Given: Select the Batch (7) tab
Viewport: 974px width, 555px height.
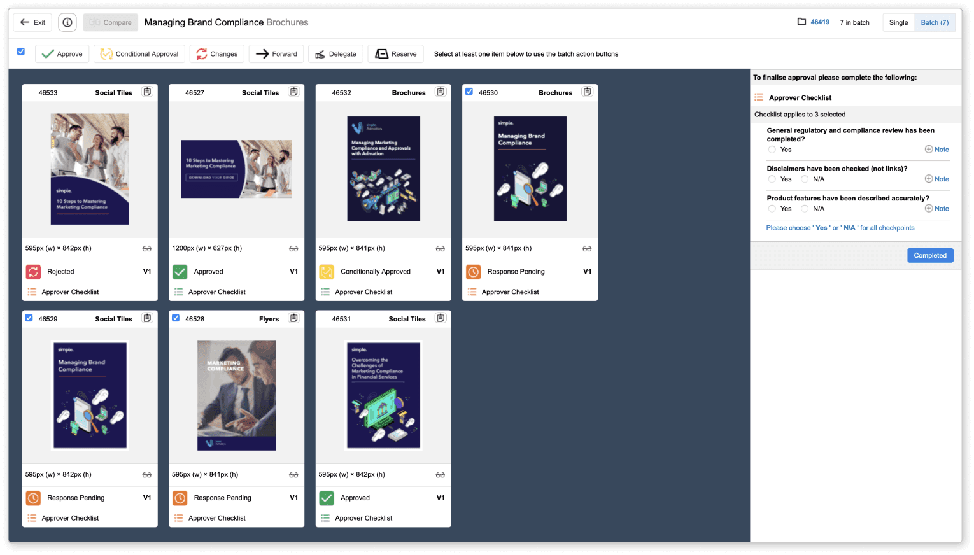Looking at the screenshot, I should click(934, 22).
